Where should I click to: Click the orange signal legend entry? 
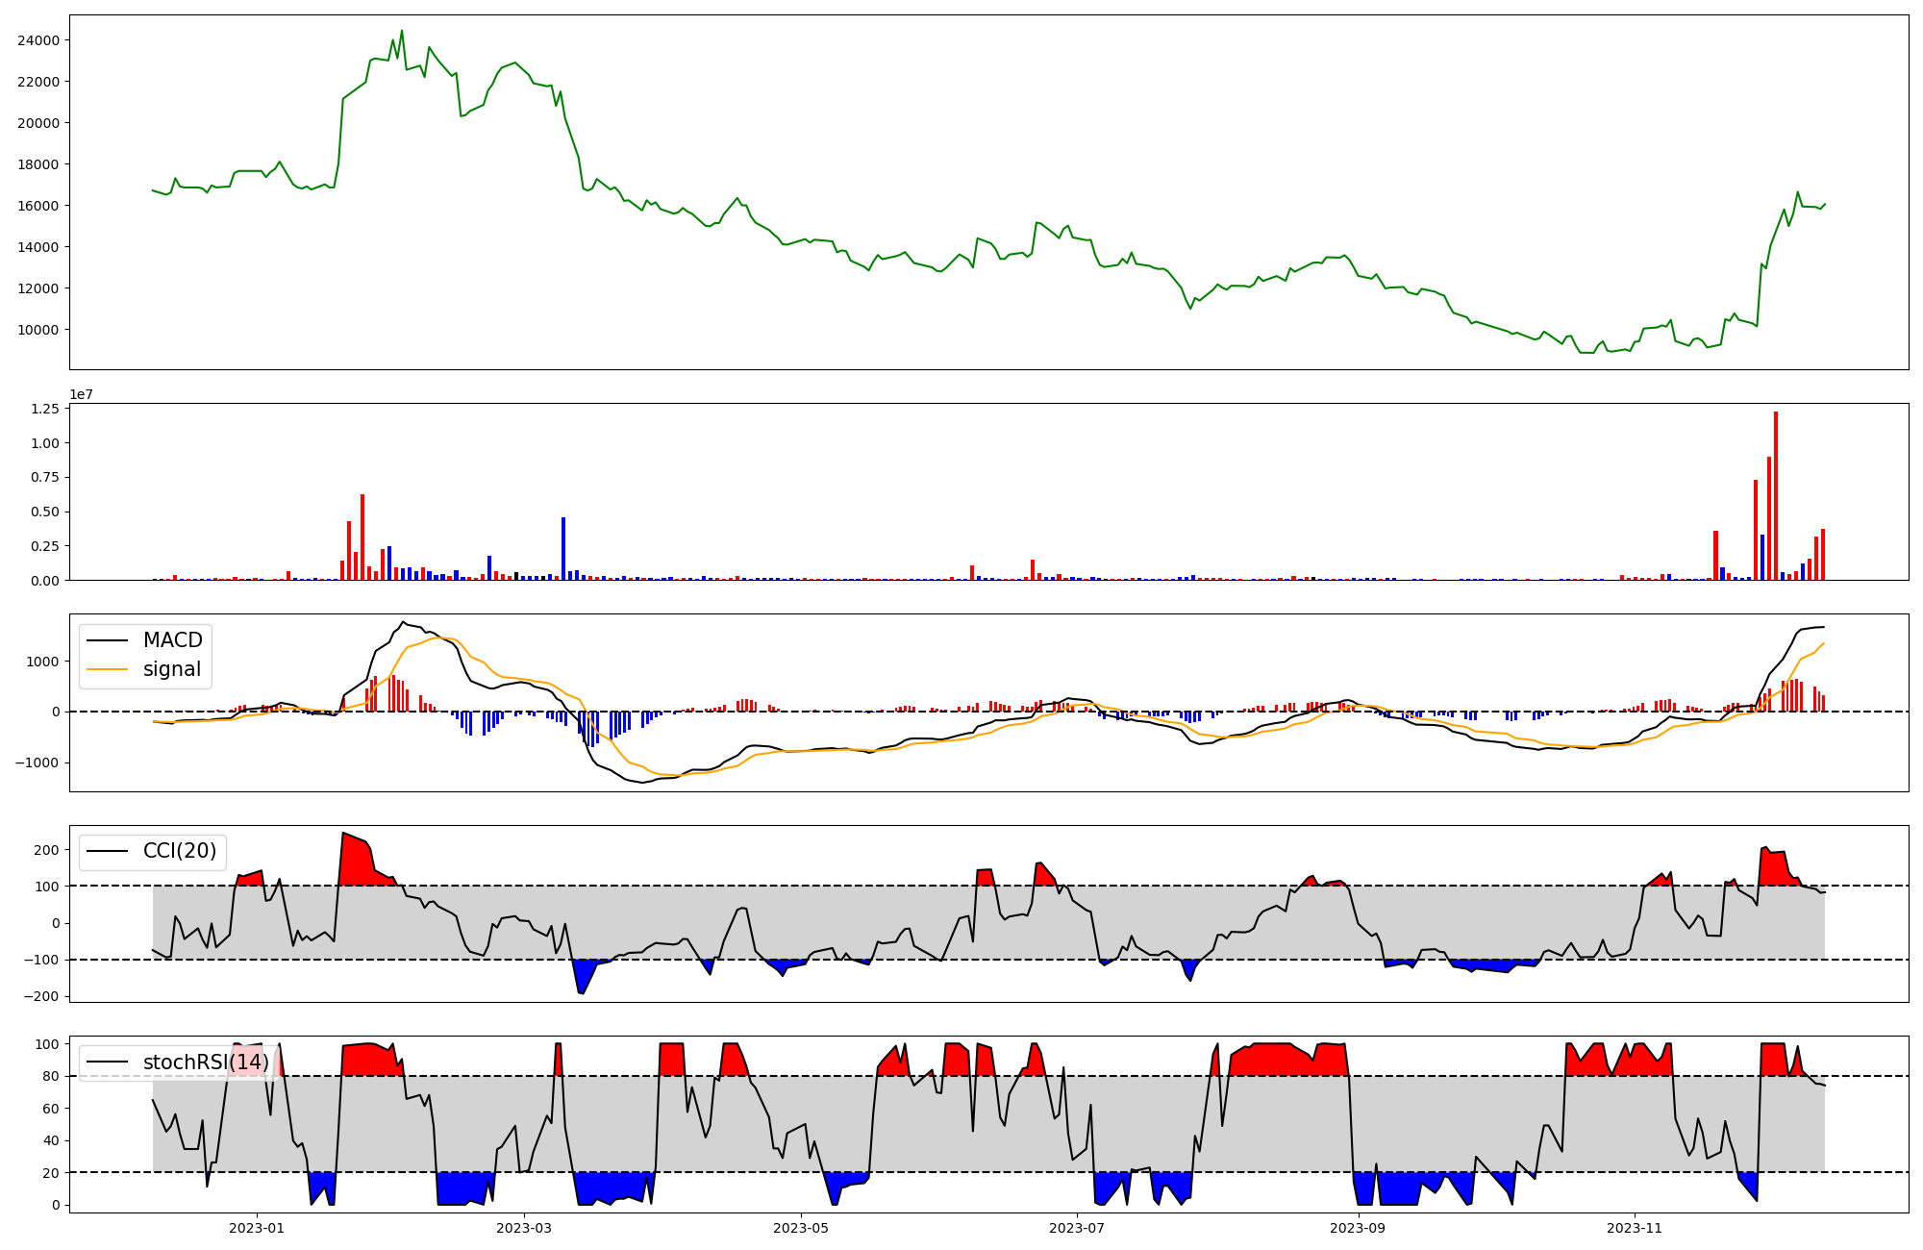(x=171, y=669)
